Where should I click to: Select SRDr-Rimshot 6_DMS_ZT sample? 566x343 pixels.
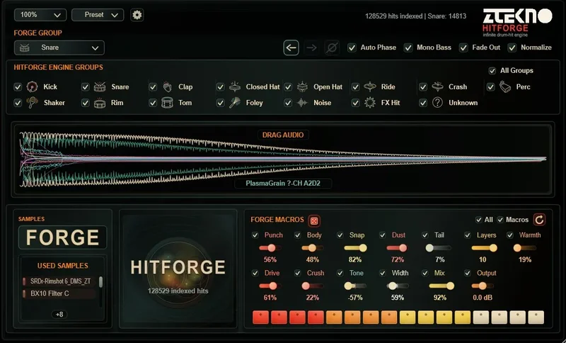tap(60, 281)
